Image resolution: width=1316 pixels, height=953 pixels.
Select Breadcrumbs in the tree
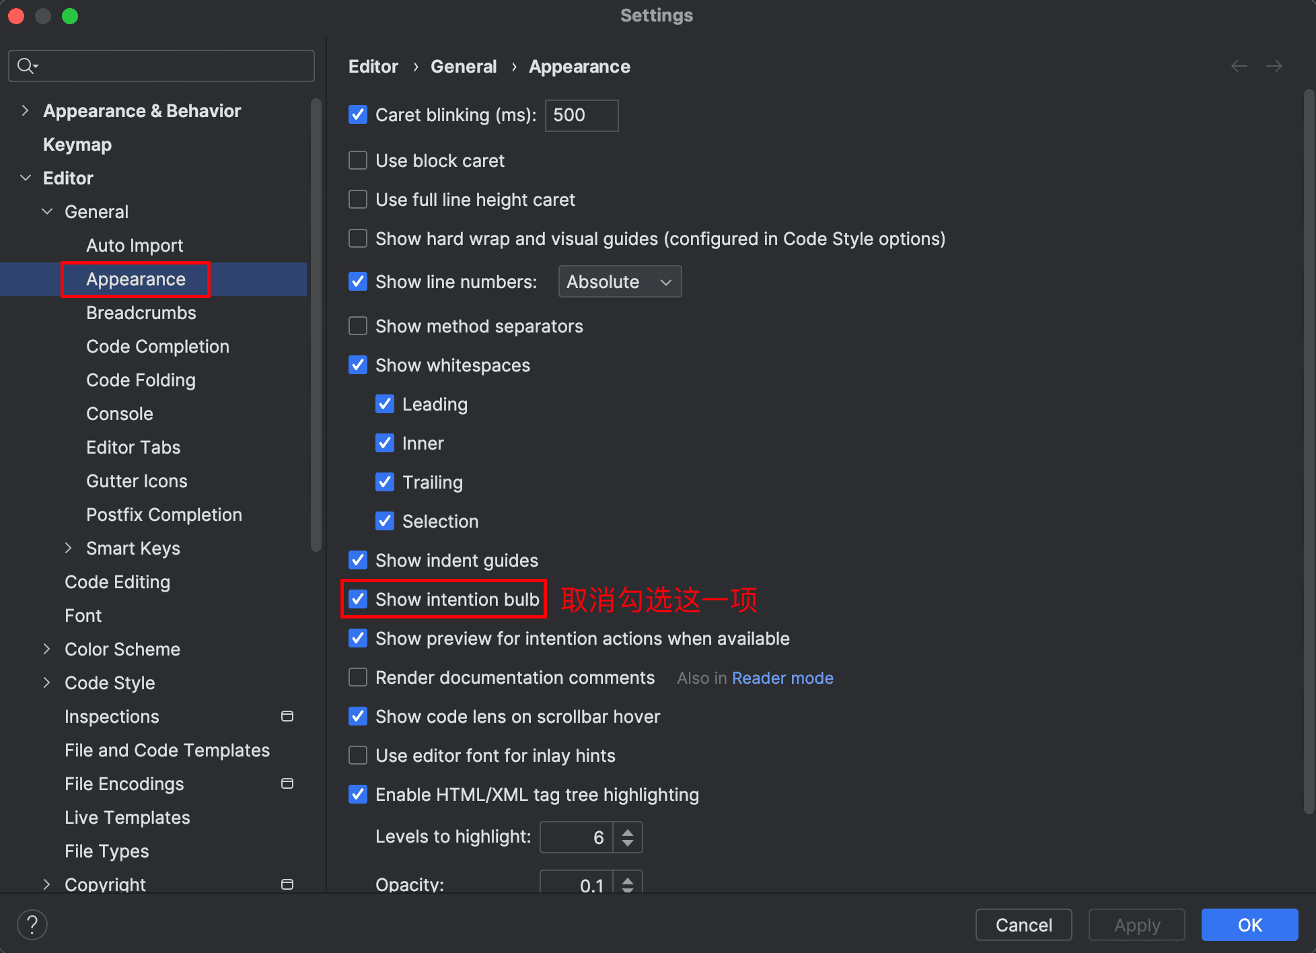[x=141, y=312]
